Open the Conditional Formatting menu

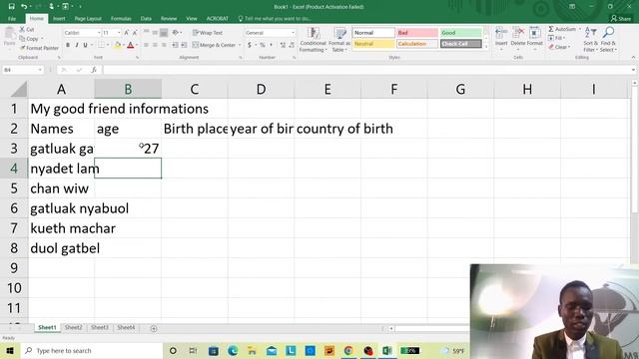[313, 40]
